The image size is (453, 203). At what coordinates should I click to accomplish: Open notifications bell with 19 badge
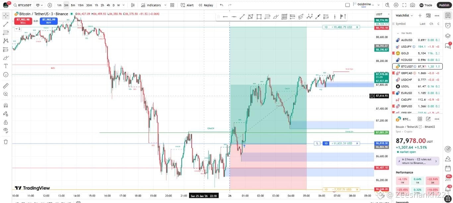[x=448, y=188]
